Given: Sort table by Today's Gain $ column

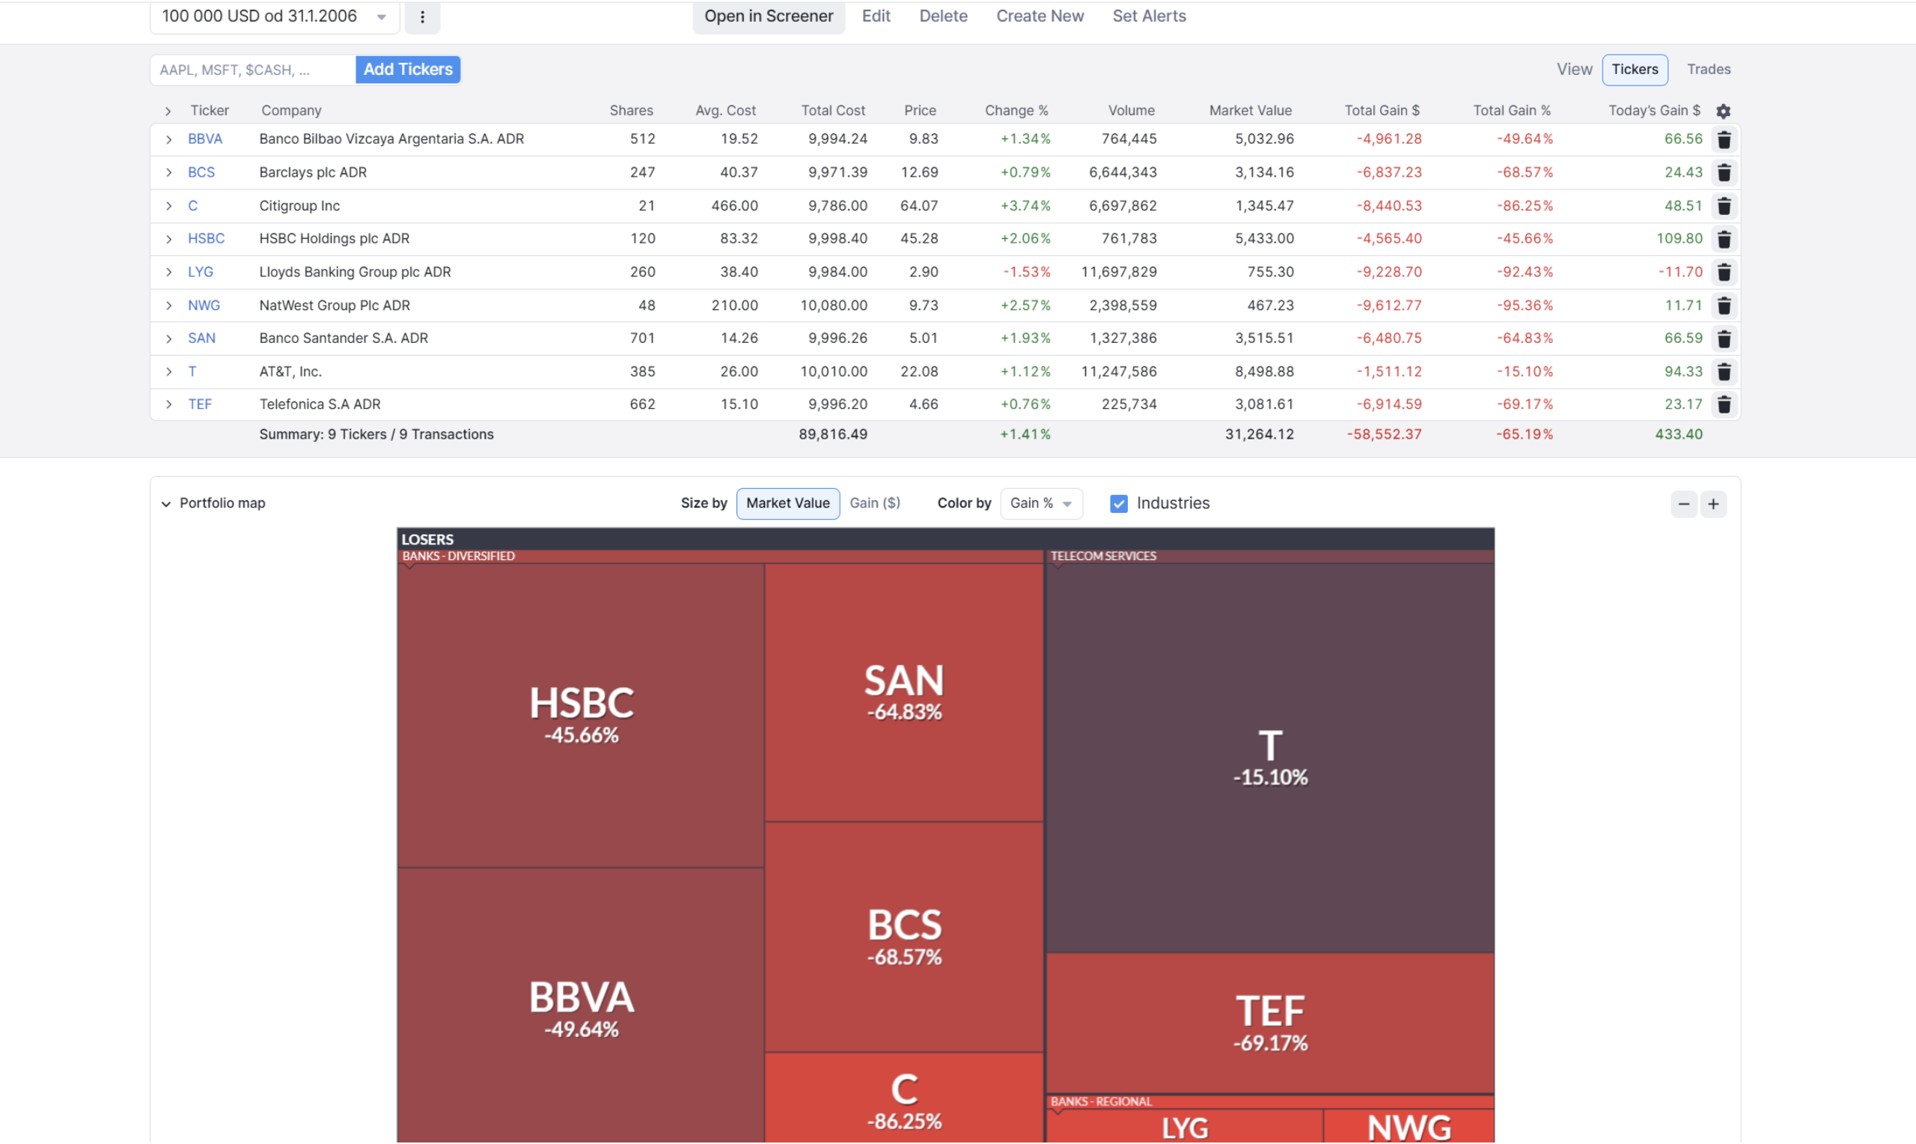Looking at the screenshot, I should 1653,110.
